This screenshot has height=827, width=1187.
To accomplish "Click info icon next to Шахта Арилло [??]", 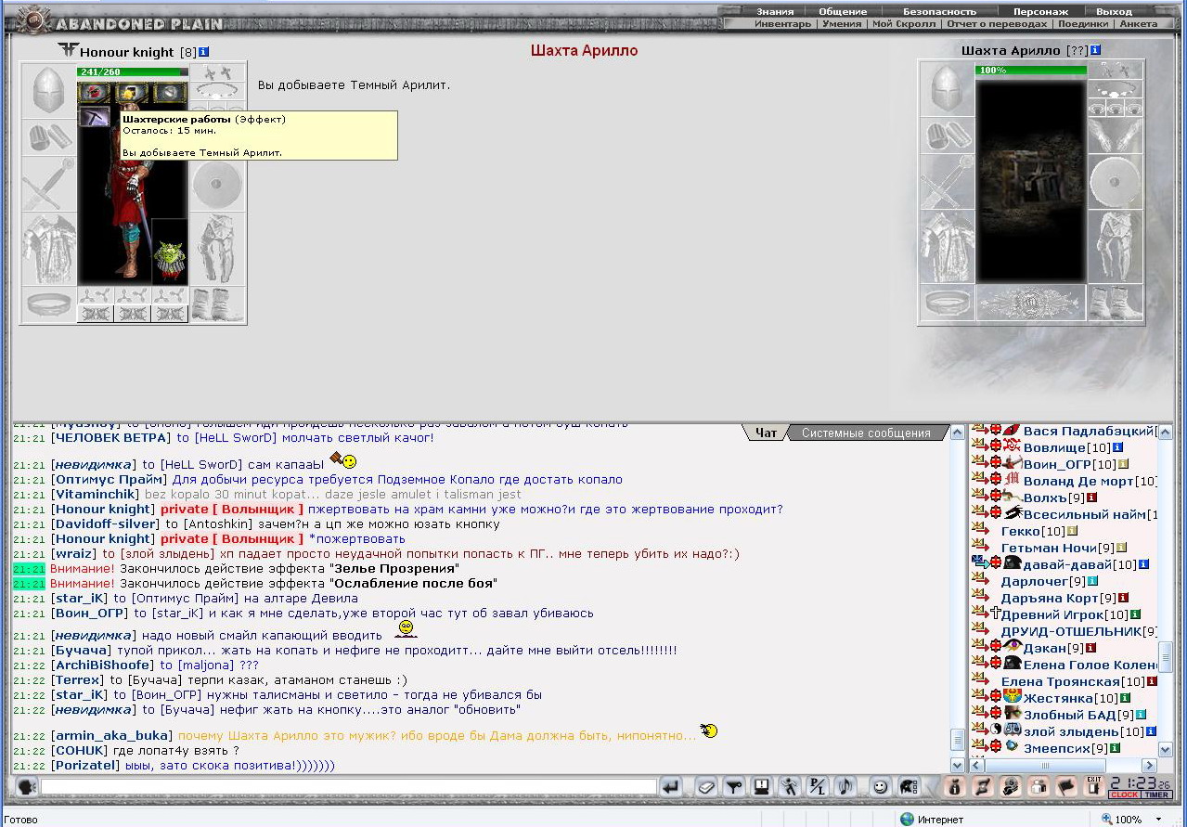I will [1096, 50].
